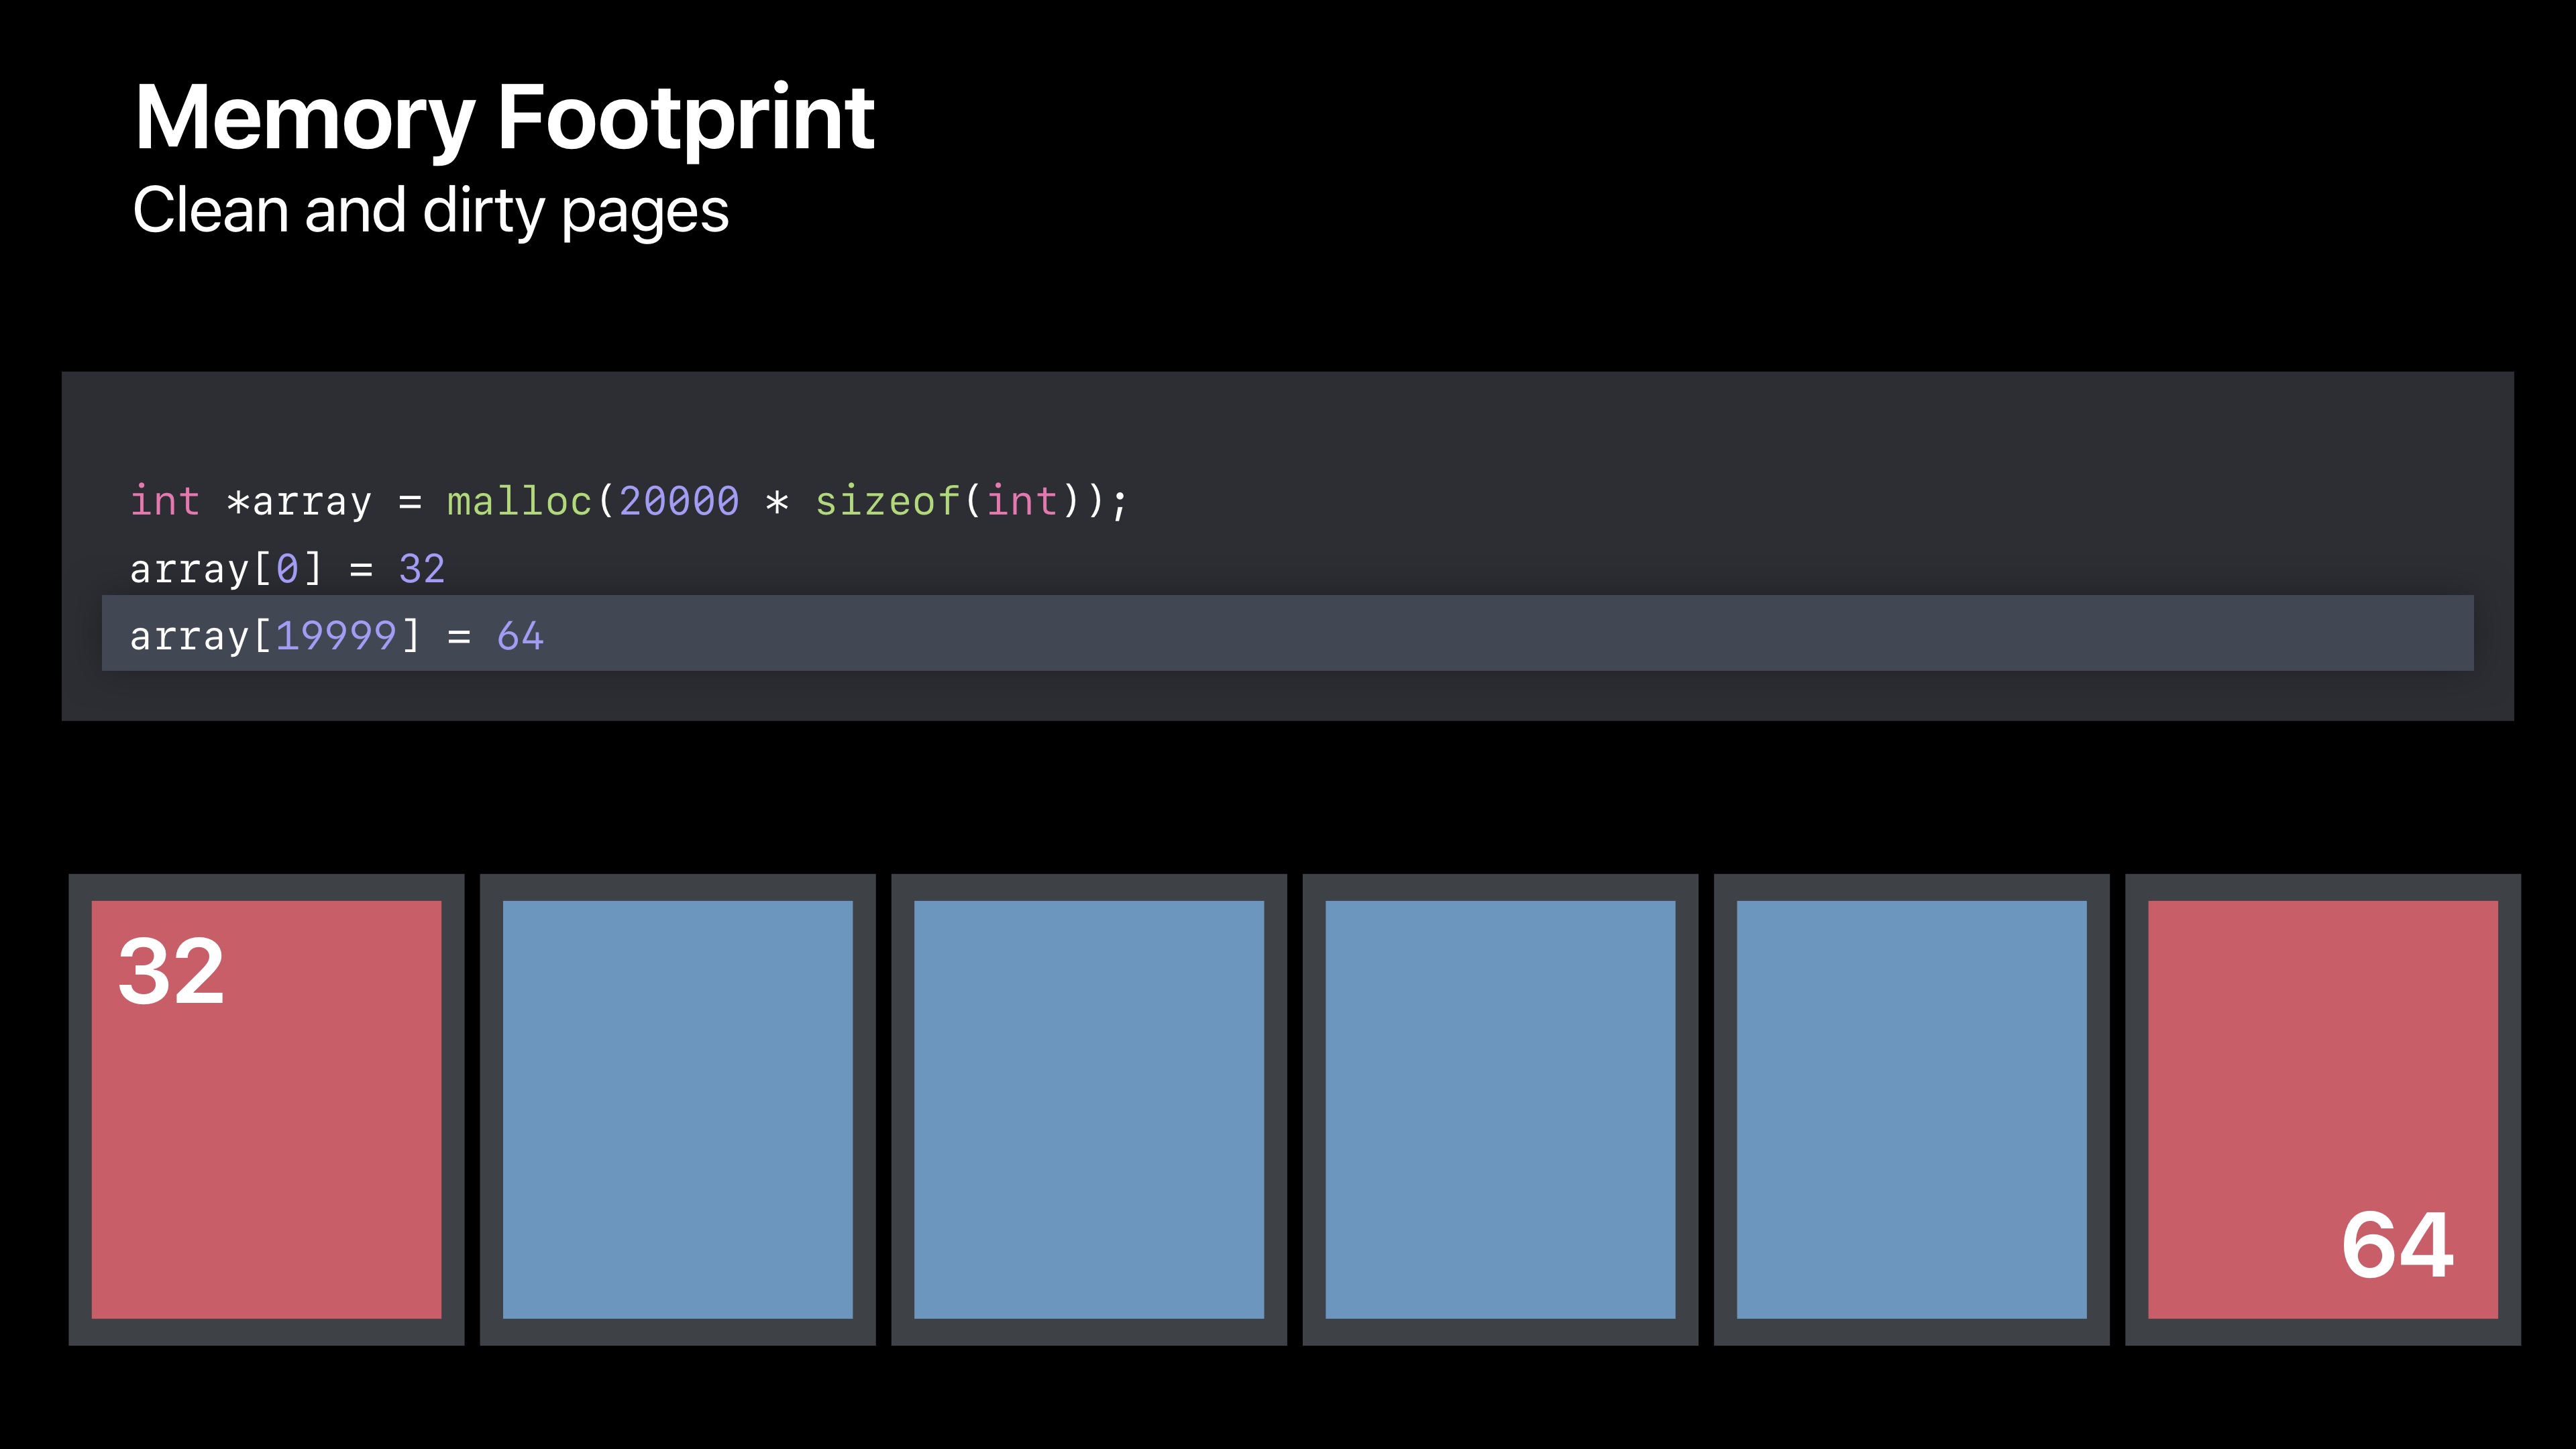Click the Memory Footprint title

click(504, 118)
